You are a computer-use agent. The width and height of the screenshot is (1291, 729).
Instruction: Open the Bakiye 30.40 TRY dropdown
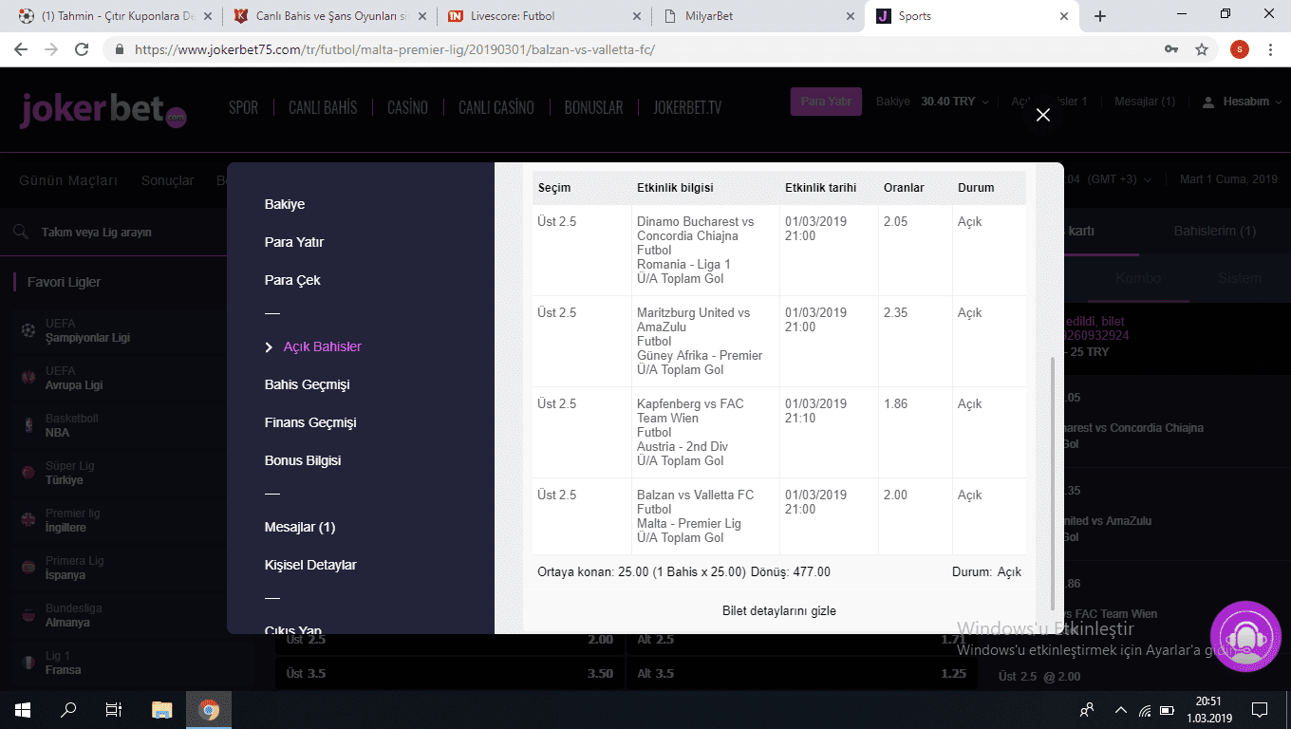click(932, 102)
